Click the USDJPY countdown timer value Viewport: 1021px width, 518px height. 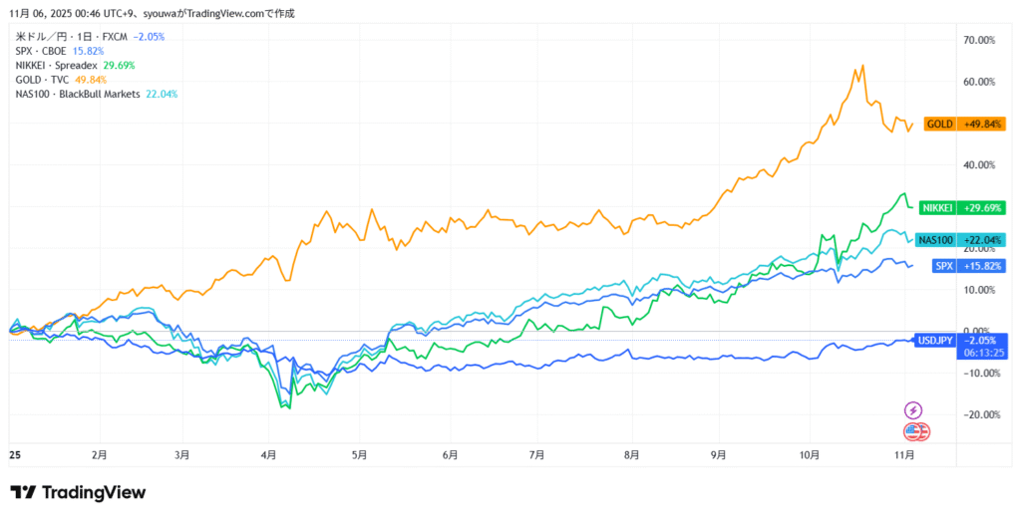coord(980,352)
